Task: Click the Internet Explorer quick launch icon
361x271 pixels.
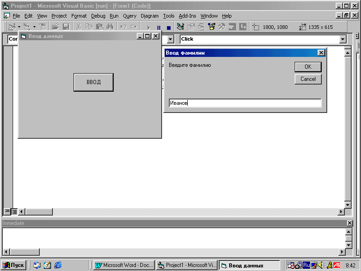Action: point(58,265)
